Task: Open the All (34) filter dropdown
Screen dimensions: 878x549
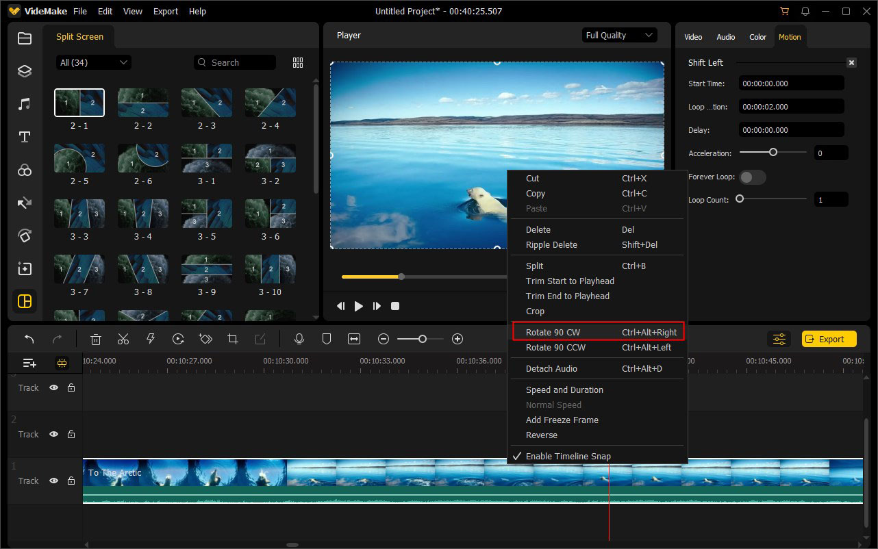Action: point(94,62)
